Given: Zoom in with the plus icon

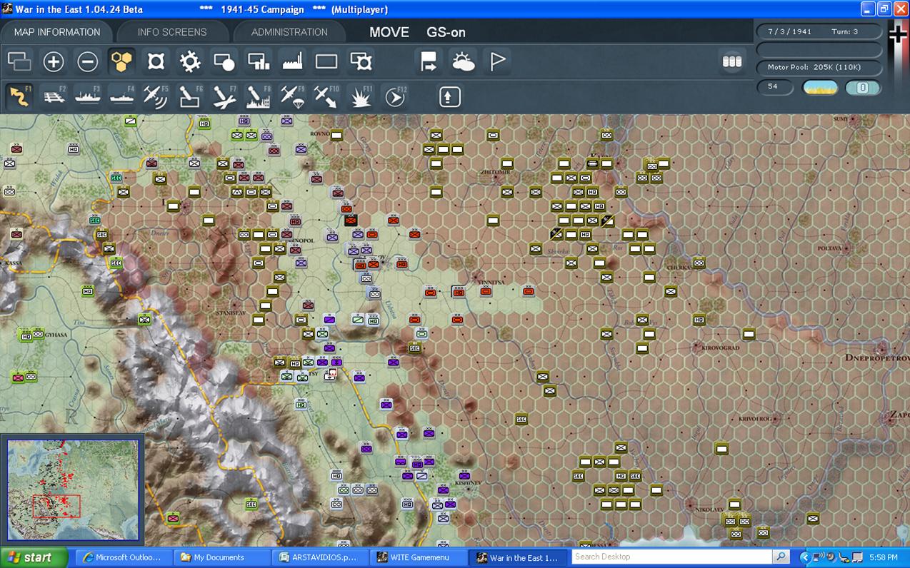Looking at the screenshot, I should click(54, 62).
